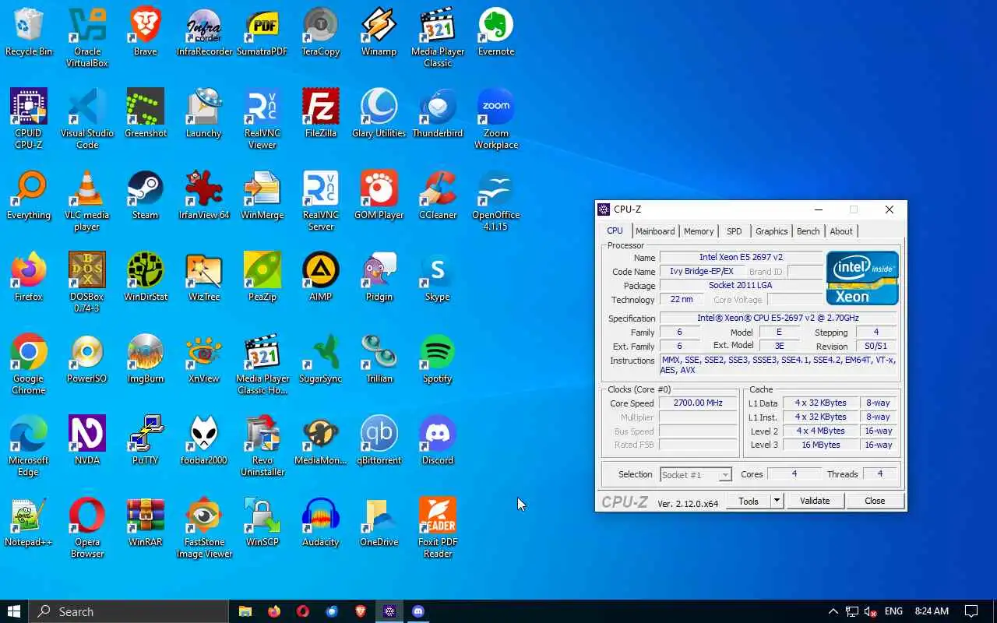Screen dimensions: 997x623
Task: Select the WinMerge desktop icon
Action: click(x=262, y=195)
